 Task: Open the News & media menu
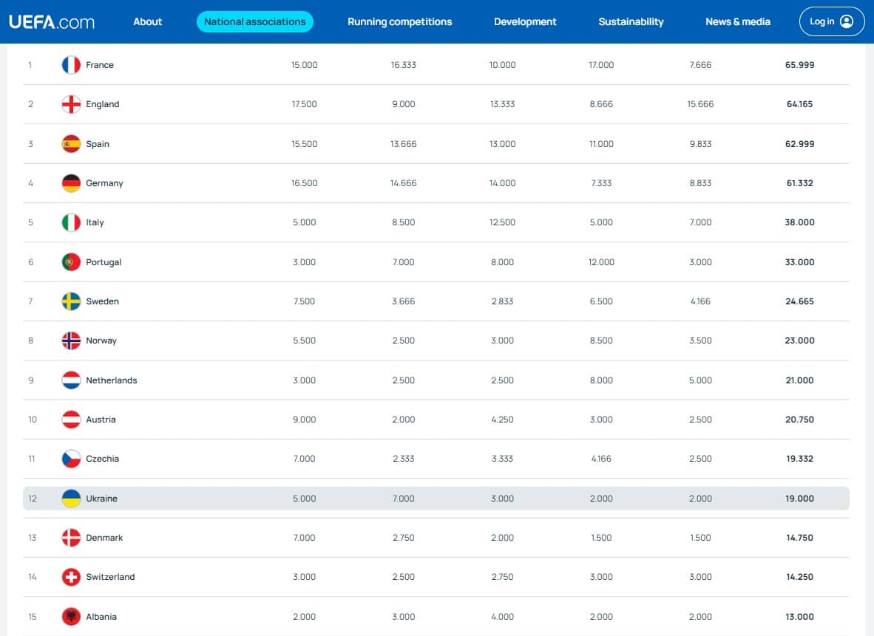[x=738, y=21]
